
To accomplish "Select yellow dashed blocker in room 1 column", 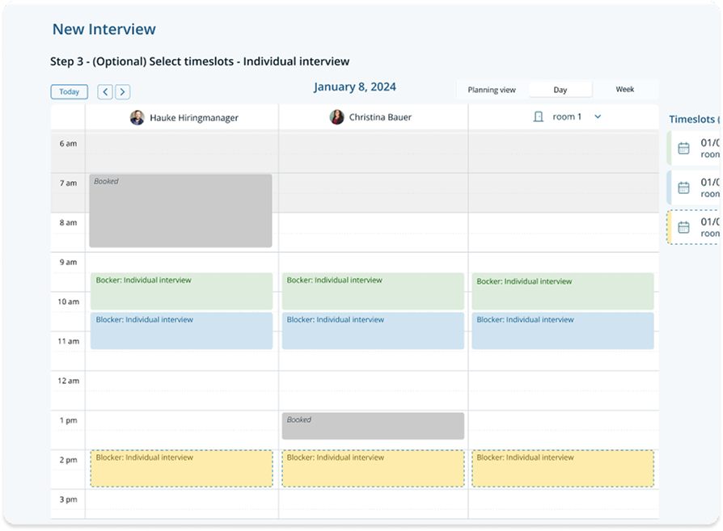I will pyautogui.click(x=563, y=469).
